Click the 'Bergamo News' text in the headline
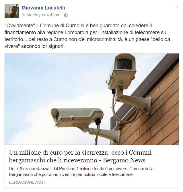 tap(124, 160)
